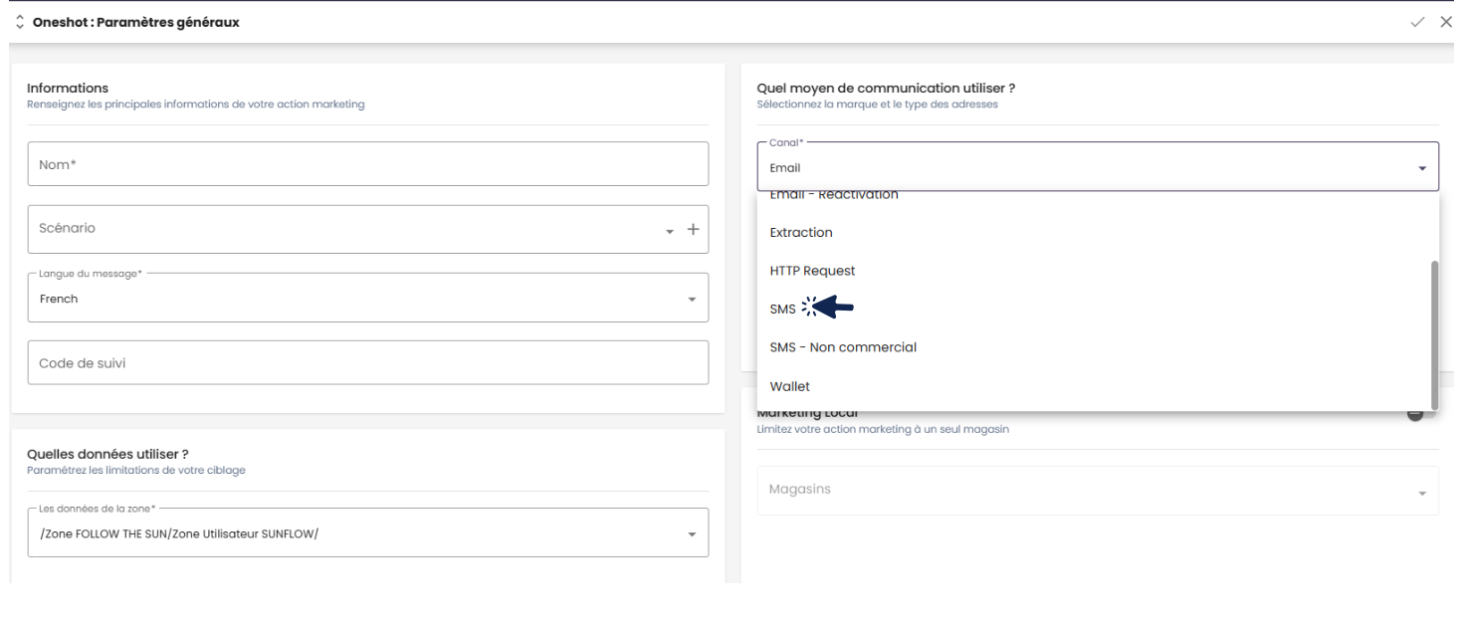
Task: Click the Canal list scrollbar
Action: 1434,334
